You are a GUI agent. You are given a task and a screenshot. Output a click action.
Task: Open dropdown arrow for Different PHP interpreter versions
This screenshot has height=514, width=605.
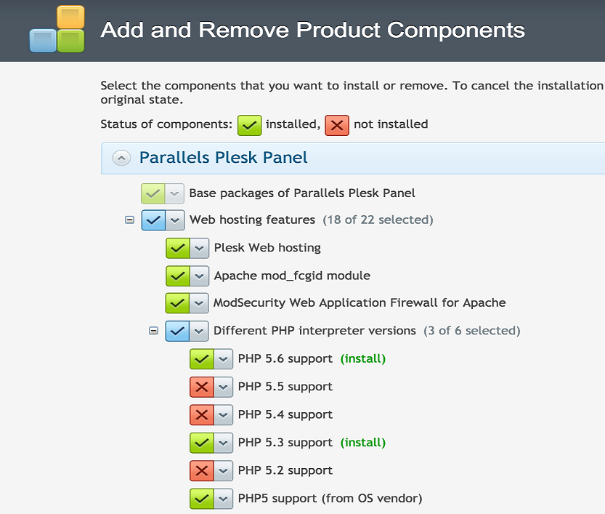pos(199,331)
